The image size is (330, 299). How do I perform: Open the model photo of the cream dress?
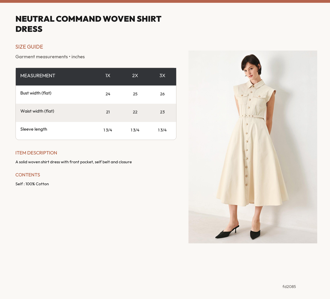(x=253, y=147)
